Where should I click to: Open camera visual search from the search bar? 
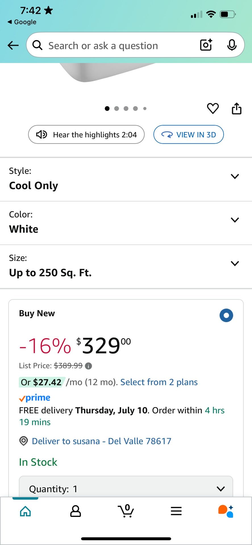205,45
